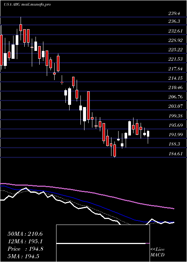Click the lowest red candle touching 184.61
The height and width of the screenshot is (262, 187).
click(x=114, y=150)
